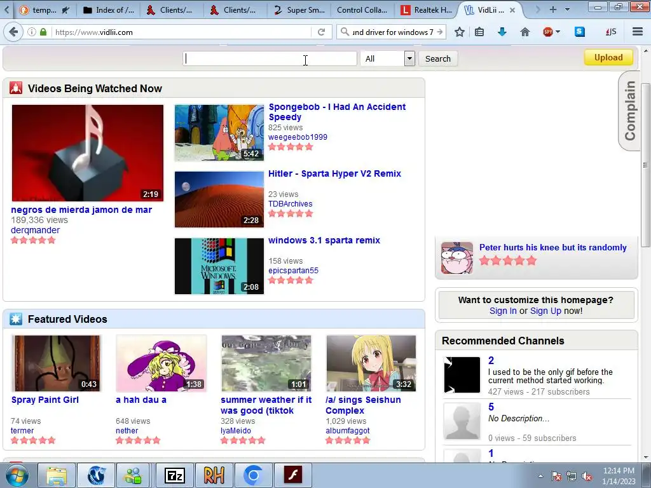Image resolution: width=651 pixels, height=488 pixels.
Task: Visit TDBArchives channel link
Action: tap(290, 204)
